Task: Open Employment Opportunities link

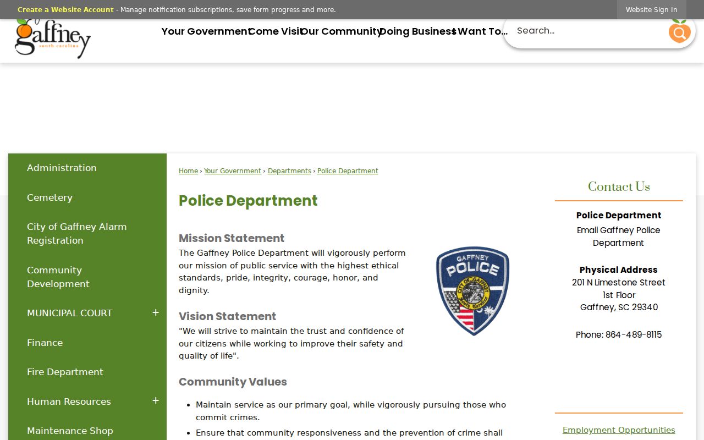Action: [x=619, y=430]
